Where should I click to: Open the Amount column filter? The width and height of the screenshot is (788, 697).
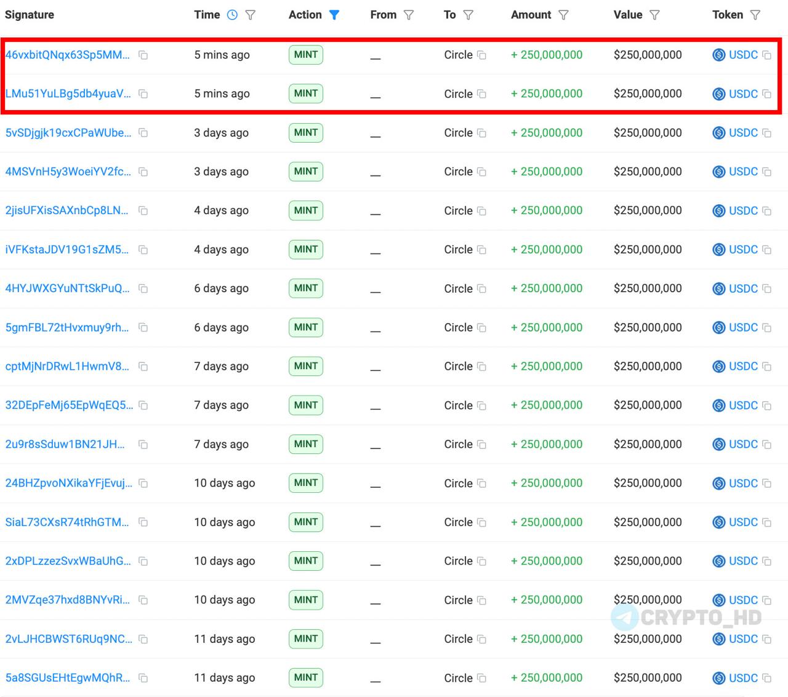pyautogui.click(x=563, y=15)
